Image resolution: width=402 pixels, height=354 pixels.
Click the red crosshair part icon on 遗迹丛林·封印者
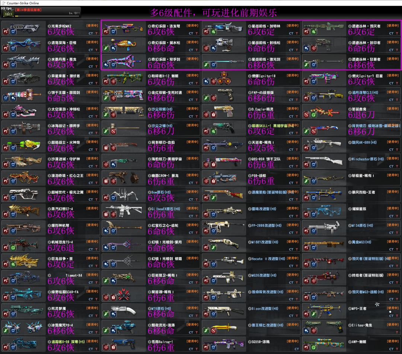[x=313, y=48]
